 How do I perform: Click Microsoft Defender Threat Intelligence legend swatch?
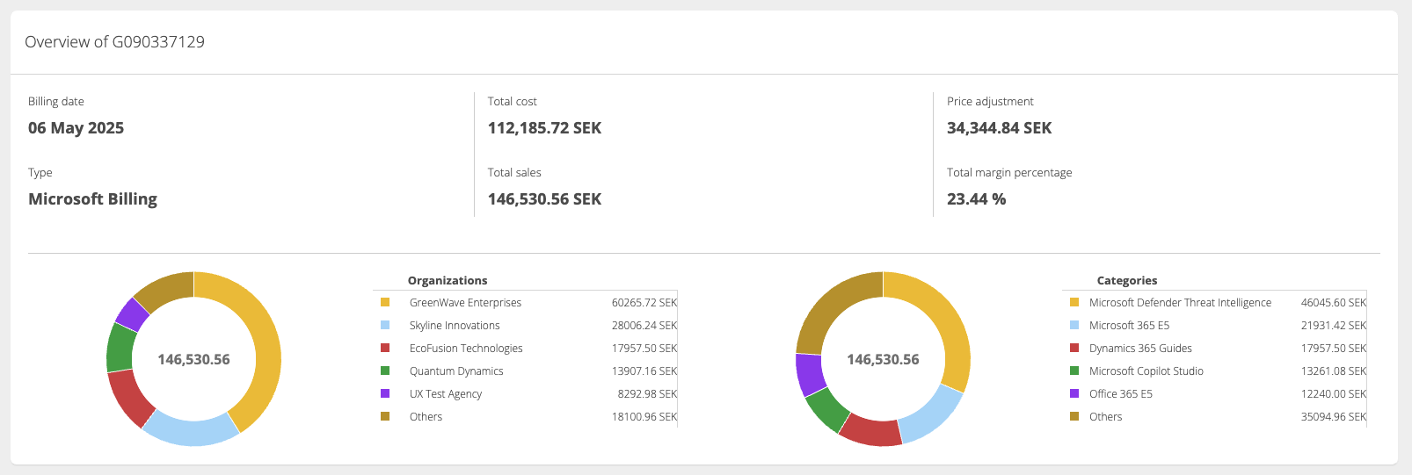1074,302
